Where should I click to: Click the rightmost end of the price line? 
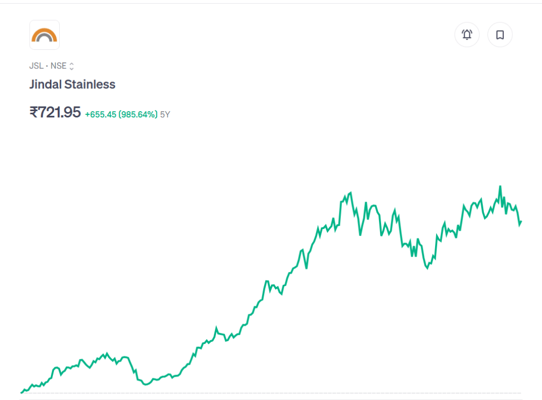[521, 222]
